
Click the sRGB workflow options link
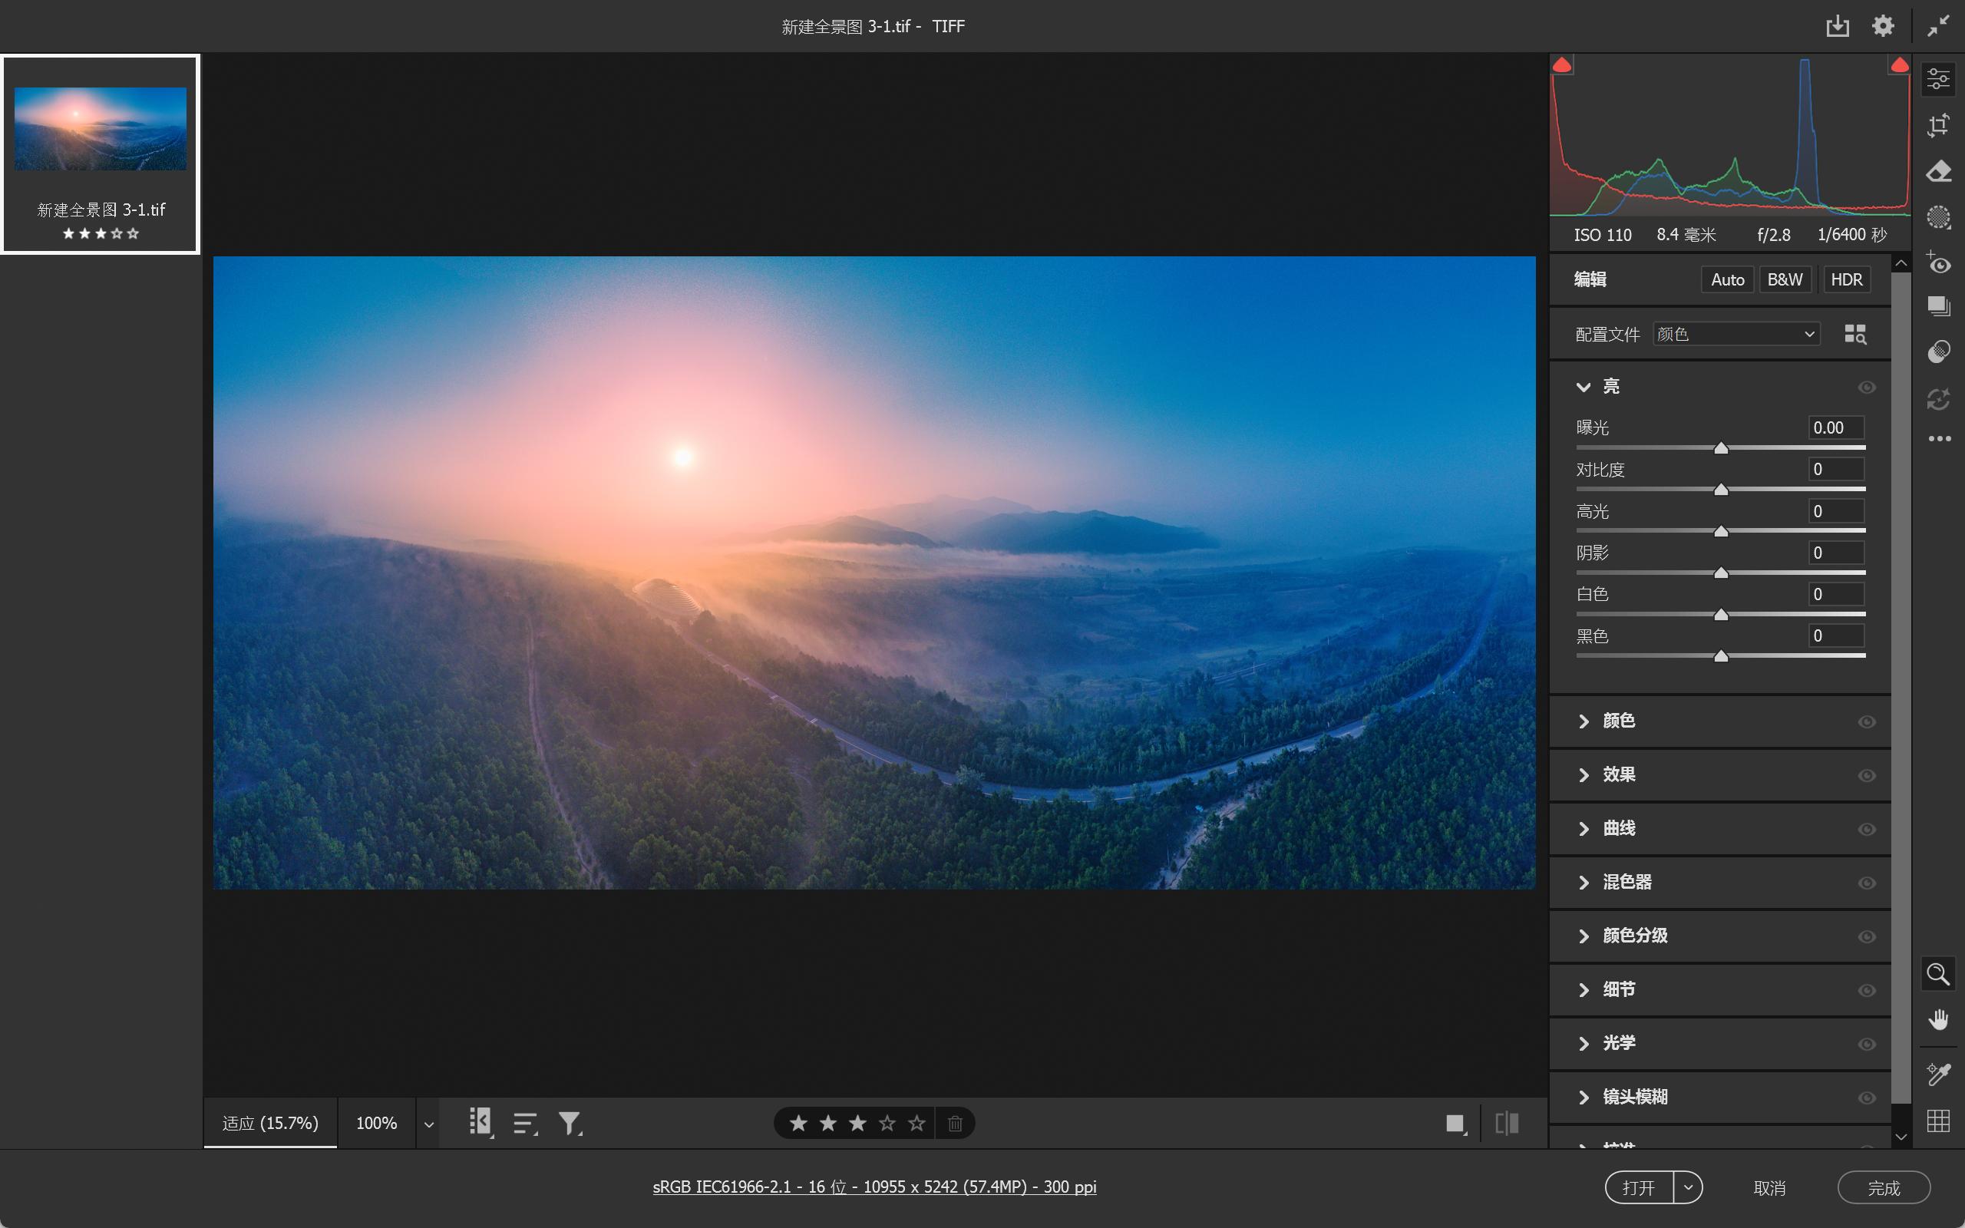point(874,1187)
